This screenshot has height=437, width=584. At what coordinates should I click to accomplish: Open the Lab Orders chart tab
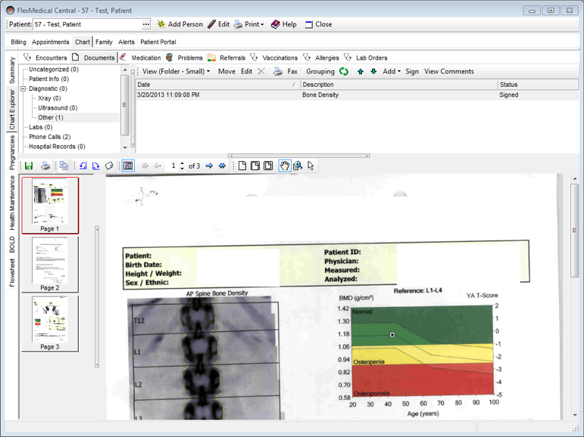pos(366,57)
